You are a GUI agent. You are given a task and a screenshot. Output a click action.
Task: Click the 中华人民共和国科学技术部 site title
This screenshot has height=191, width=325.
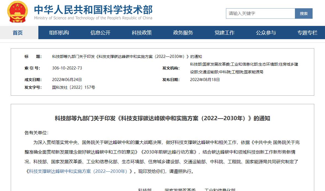pos(93,10)
